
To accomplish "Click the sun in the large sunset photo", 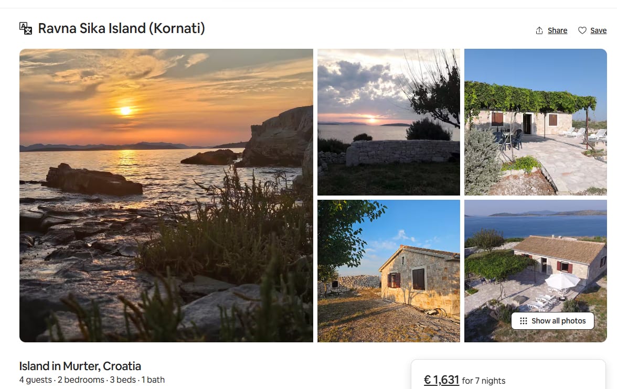I will click(125, 111).
